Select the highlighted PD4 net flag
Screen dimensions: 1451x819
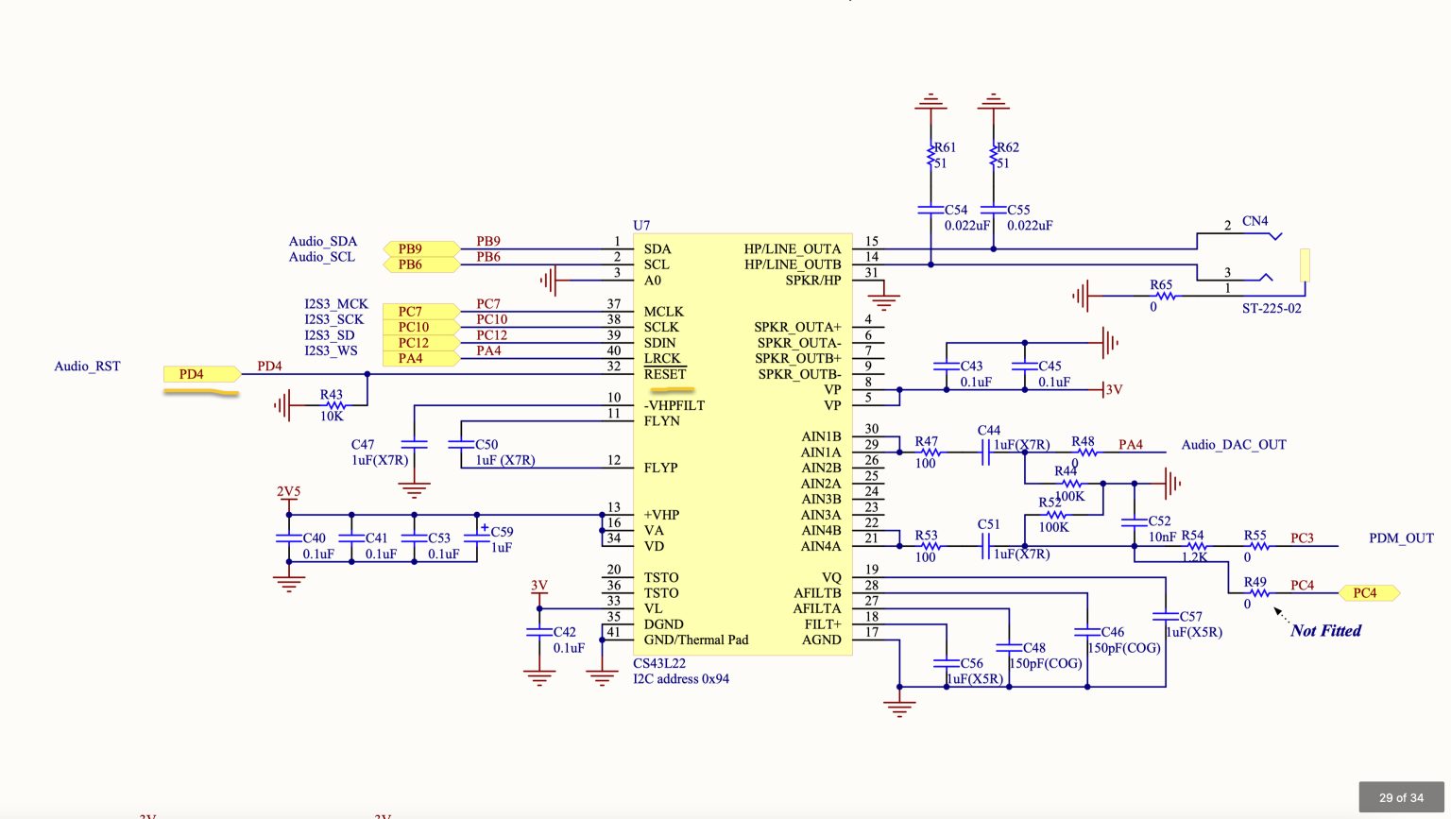pos(196,375)
